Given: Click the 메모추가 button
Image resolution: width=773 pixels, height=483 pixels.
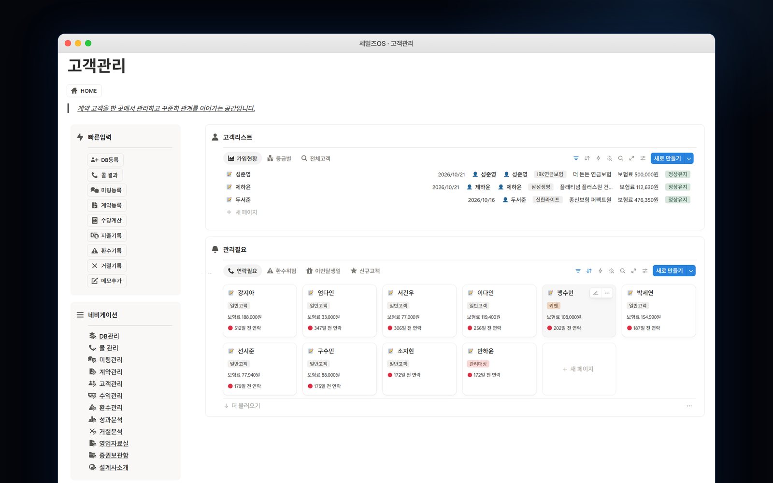Looking at the screenshot, I should coord(107,281).
